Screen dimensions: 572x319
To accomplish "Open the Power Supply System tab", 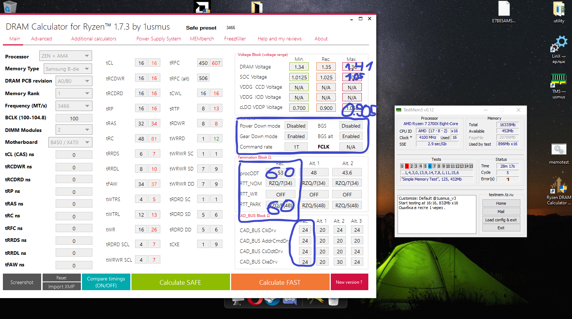I will [159, 39].
